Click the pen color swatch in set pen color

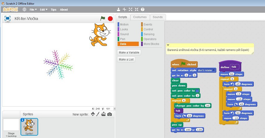point(197,91)
